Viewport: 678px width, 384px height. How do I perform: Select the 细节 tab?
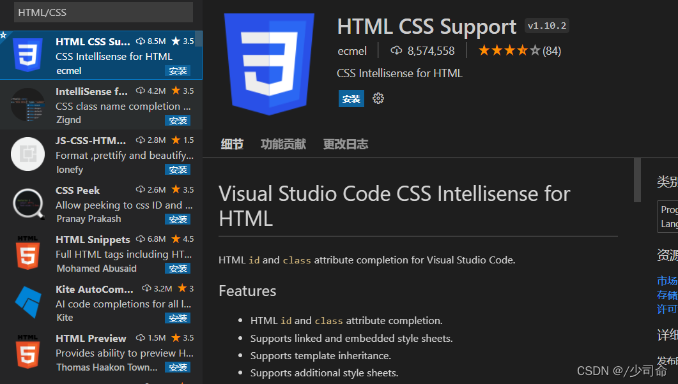pyautogui.click(x=232, y=144)
